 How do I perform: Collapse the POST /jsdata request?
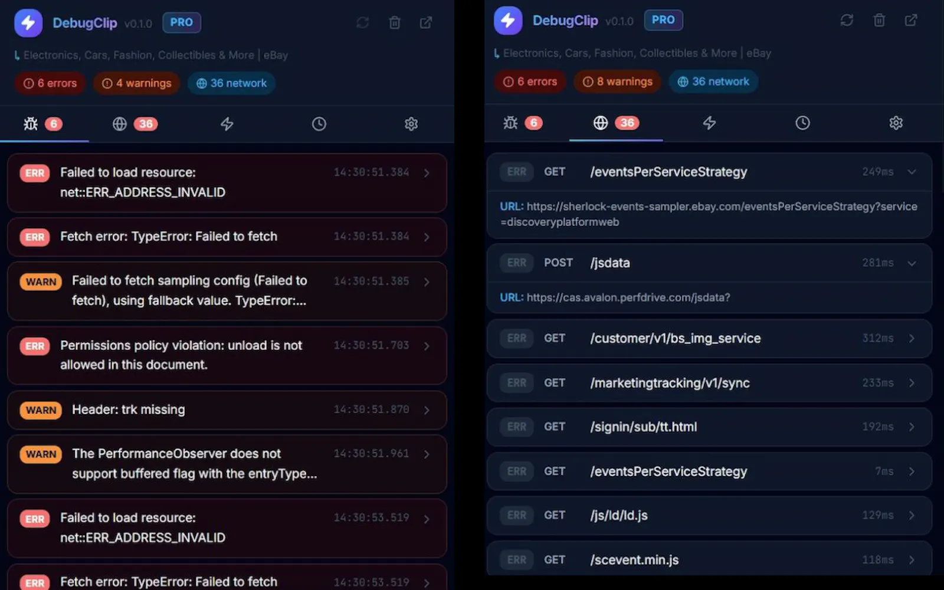(912, 263)
